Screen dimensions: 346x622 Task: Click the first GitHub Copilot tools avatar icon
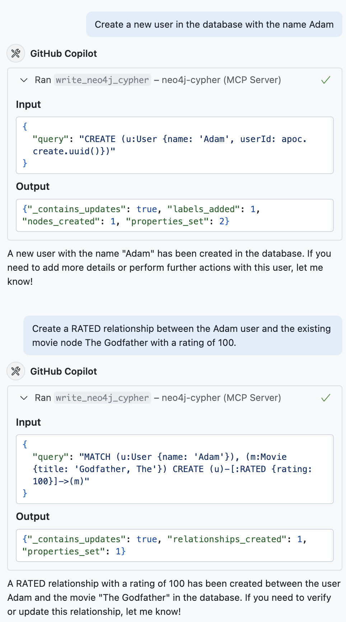coord(16,54)
